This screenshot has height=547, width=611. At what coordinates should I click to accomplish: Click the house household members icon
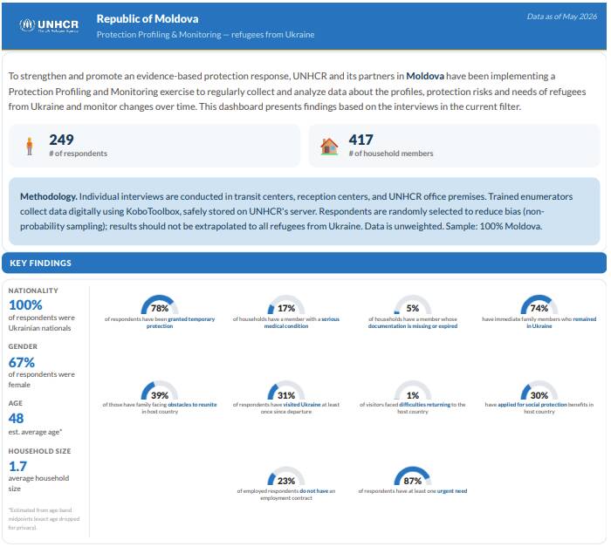[329, 147]
